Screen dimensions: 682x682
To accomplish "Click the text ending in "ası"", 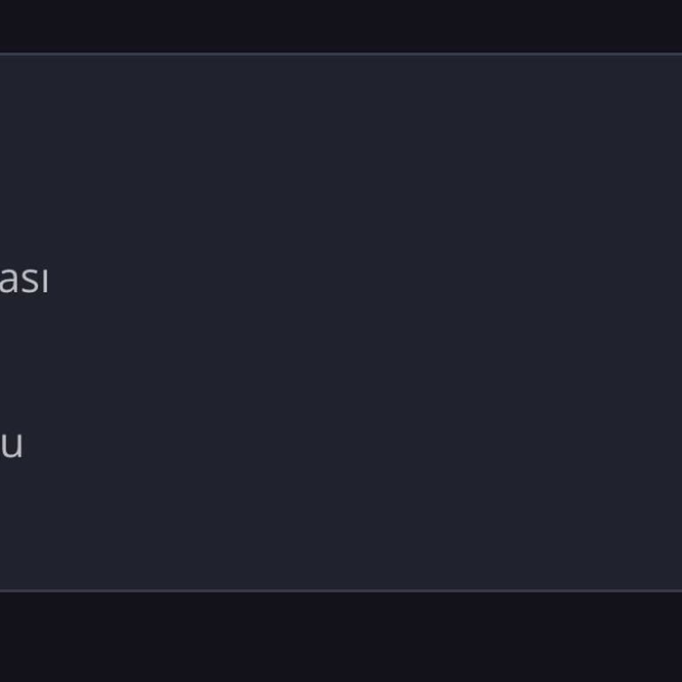I will point(24,281).
